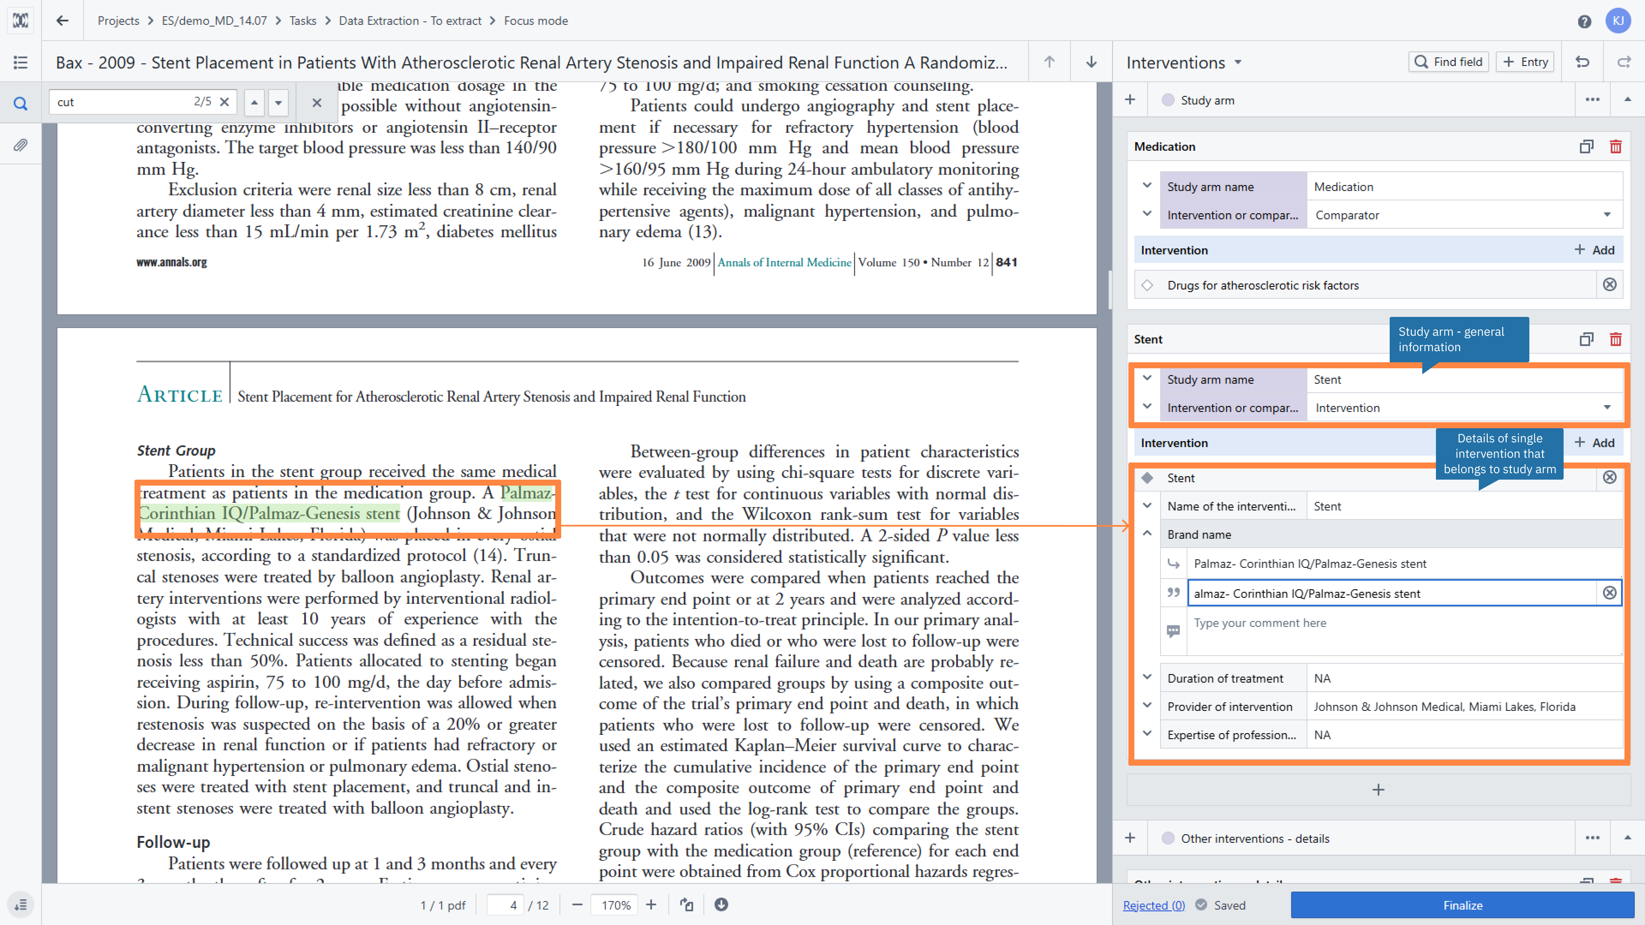The height and width of the screenshot is (925, 1645).
Task: Toggle diamond marker on Drugs for atherosclerotic row
Action: (x=1148, y=285)
